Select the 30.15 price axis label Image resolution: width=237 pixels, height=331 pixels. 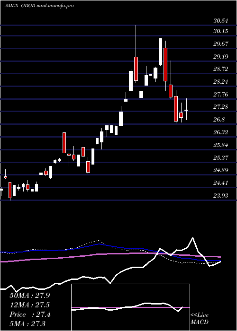click(221, 31)
